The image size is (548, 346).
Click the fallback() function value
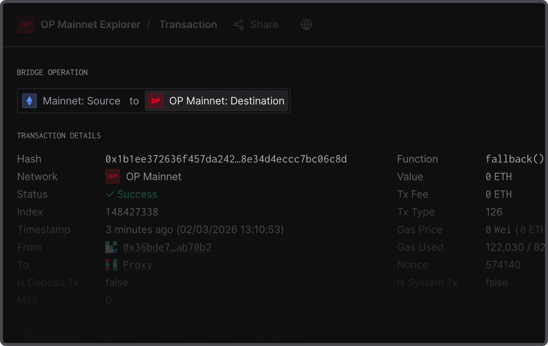[514, 159]
